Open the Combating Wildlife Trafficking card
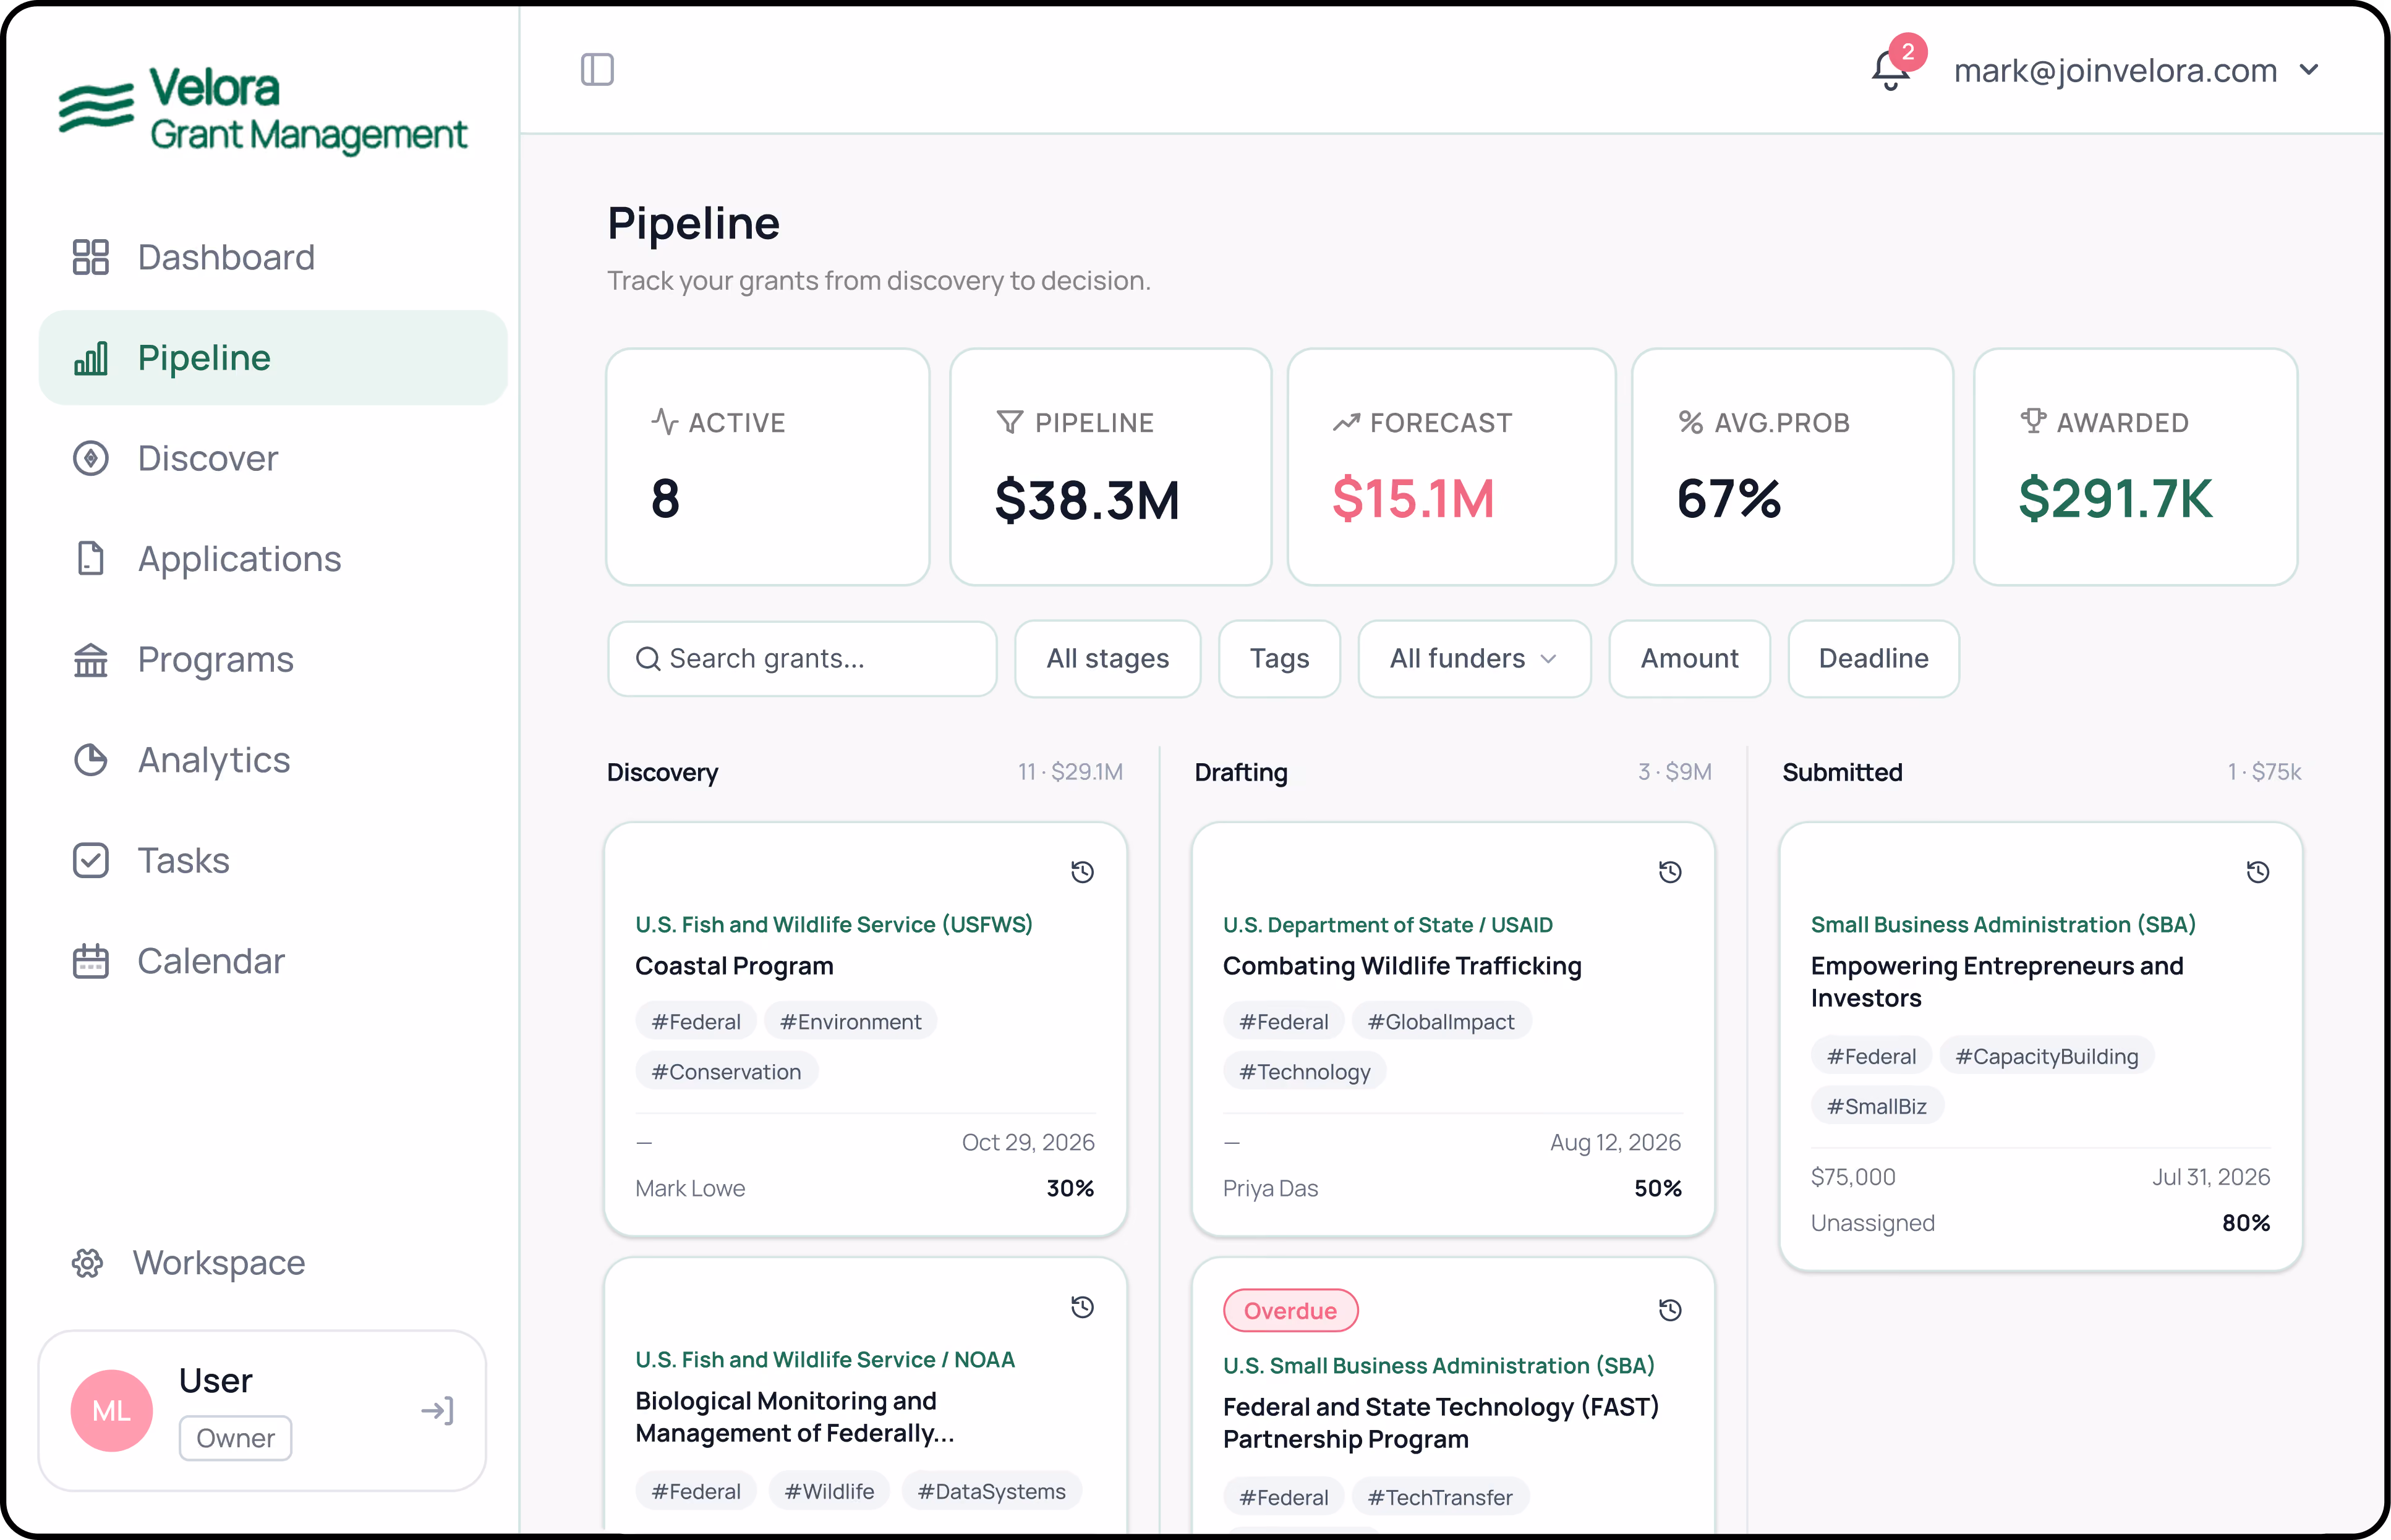The height and width of the screenshot is (1540, 2391). point(1452,1029)
